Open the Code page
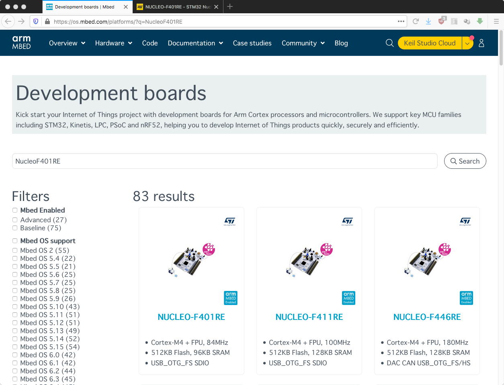 [150, 43]
